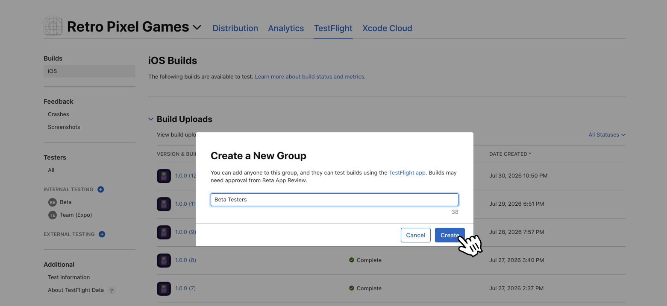The width and height of the screenshot is (667, 306).
Task: Confirm with the Create button
Action: (450, 235)
